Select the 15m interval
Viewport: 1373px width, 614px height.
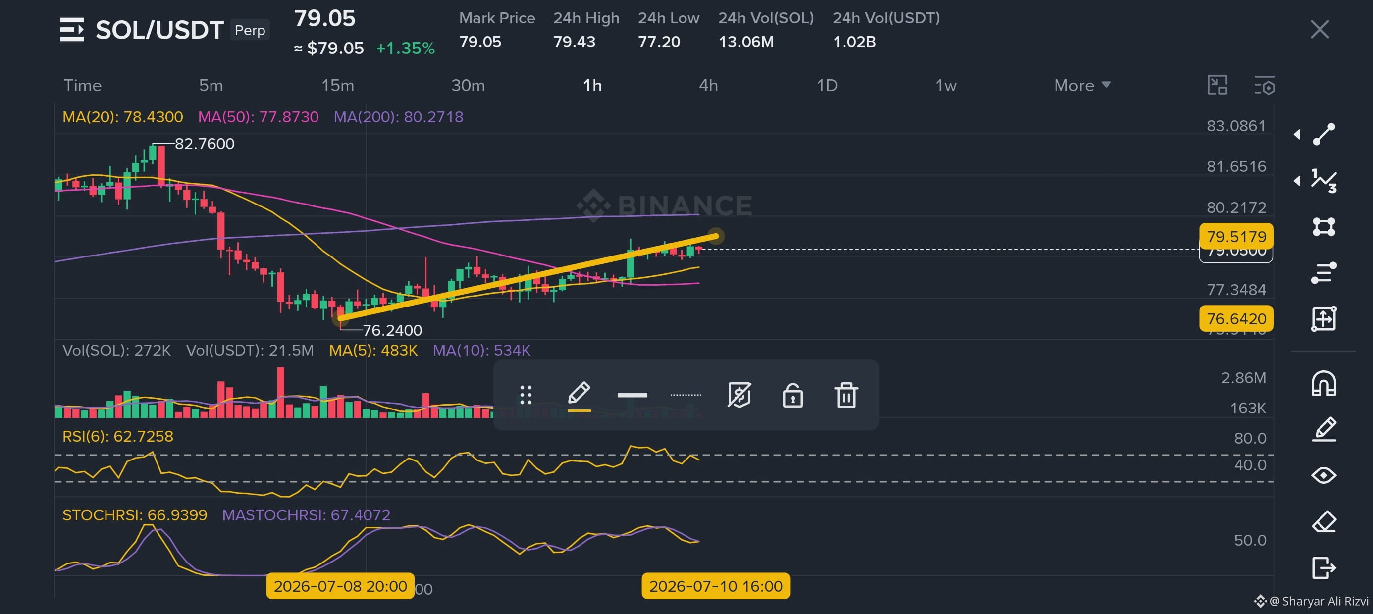tap(337, 85)
